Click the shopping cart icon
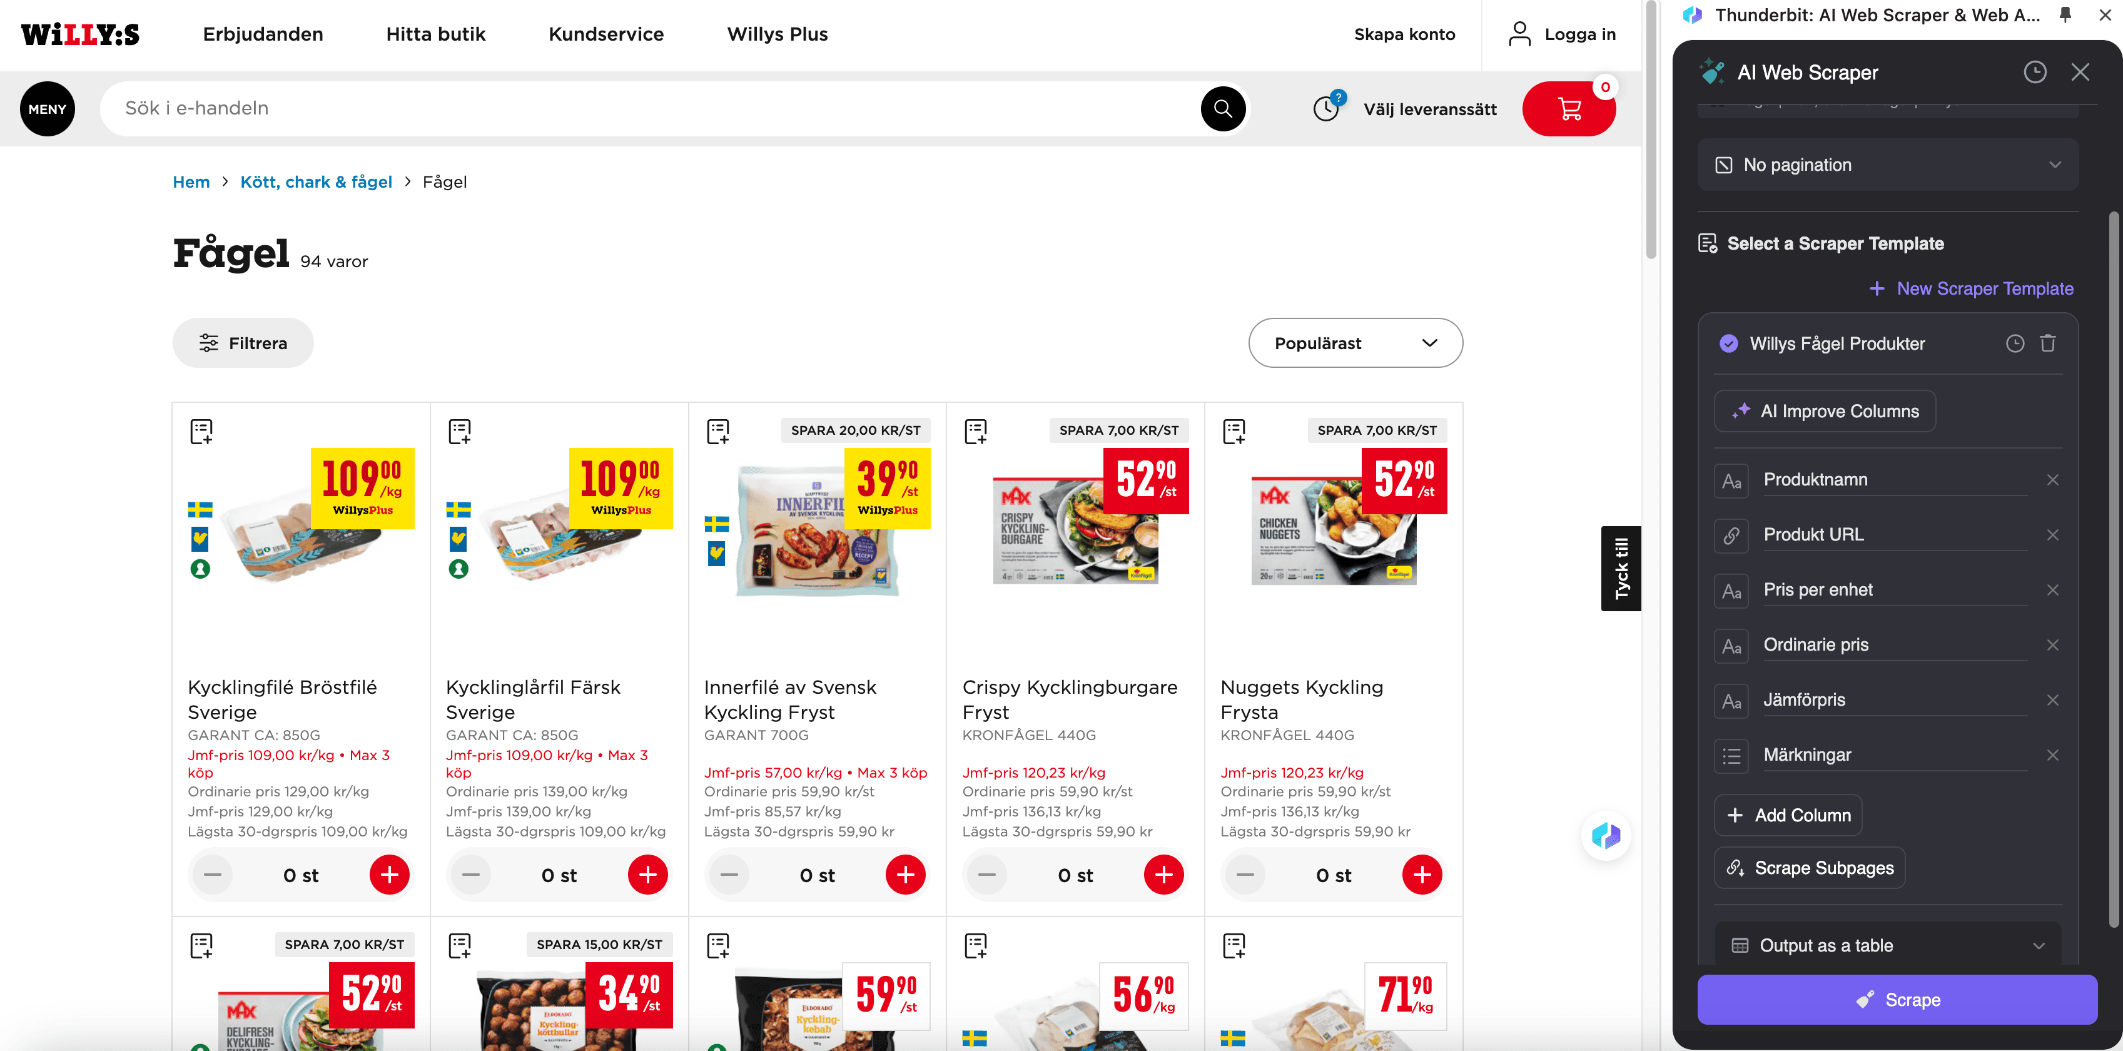The image size is (2123, 1051). click(x=1568, y=109)
